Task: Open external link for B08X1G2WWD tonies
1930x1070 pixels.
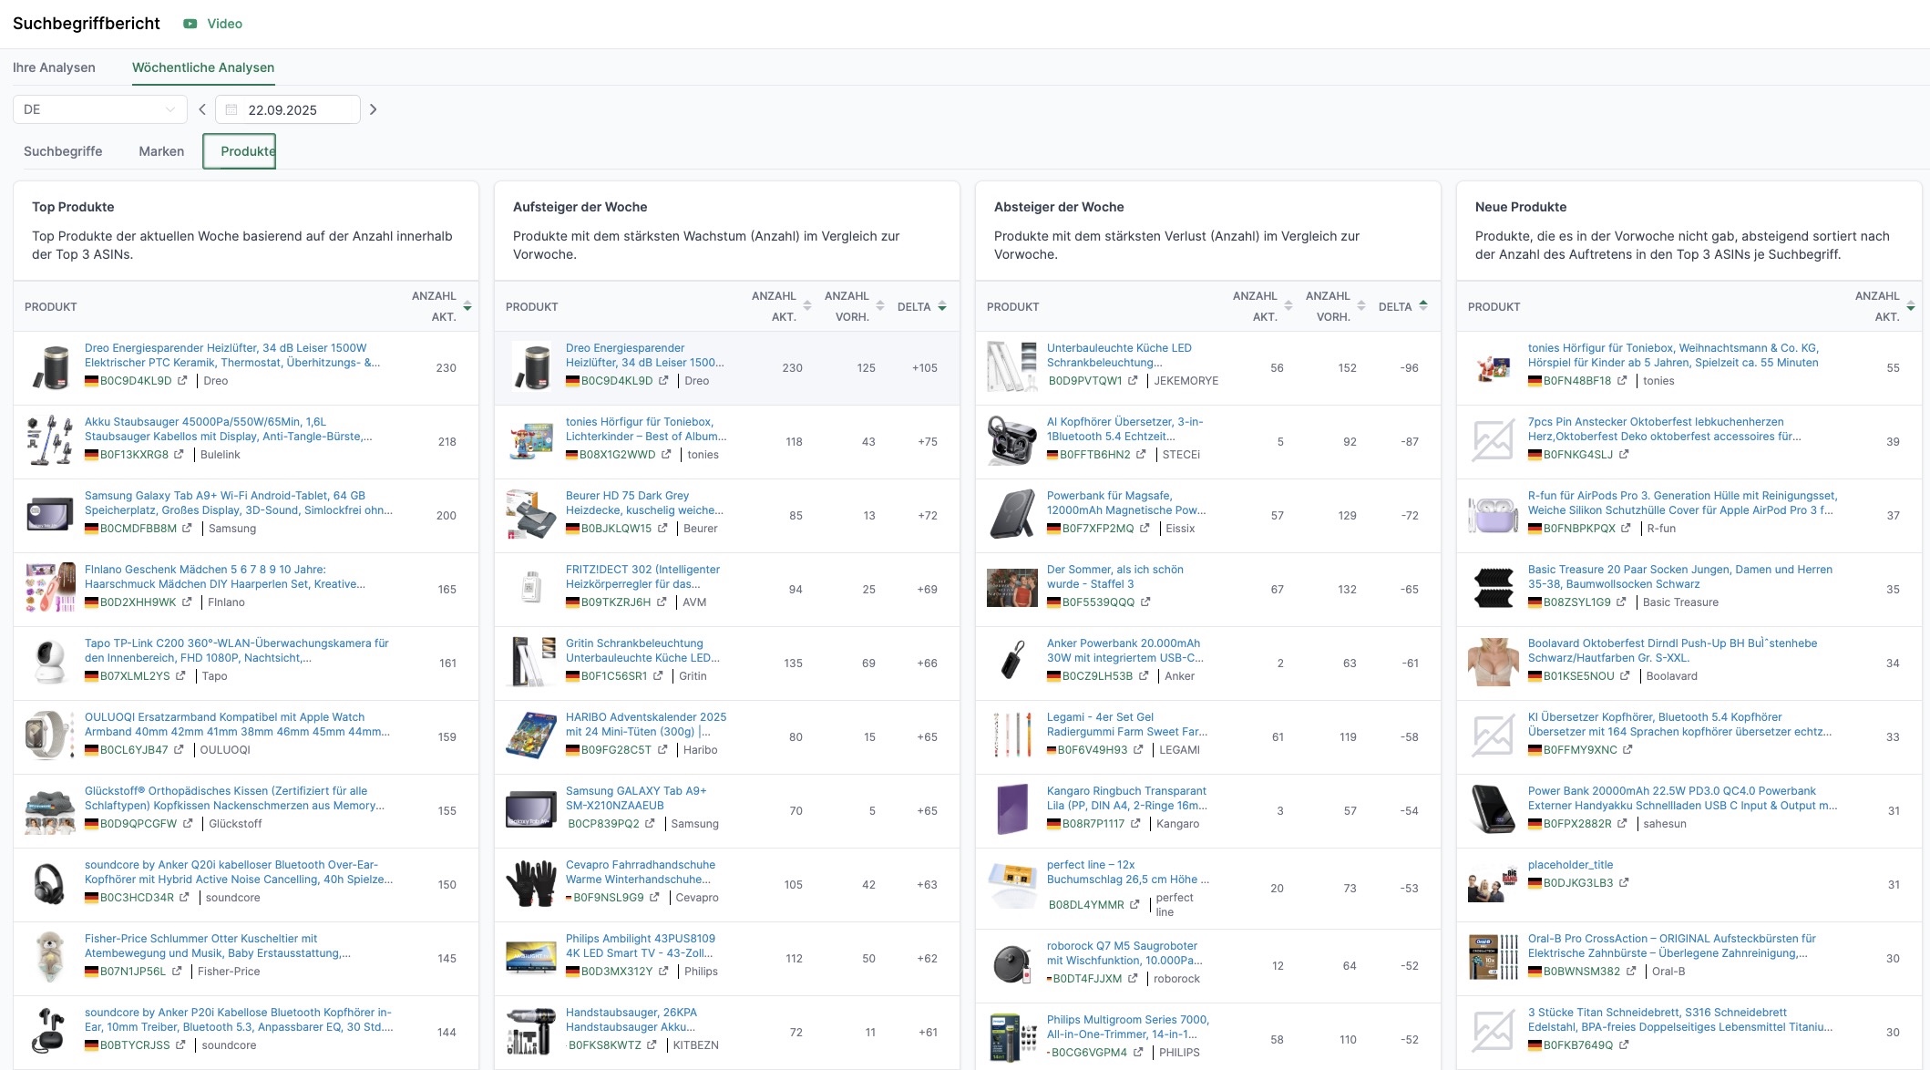Action: pyautogui.click(x=666, y=455)
